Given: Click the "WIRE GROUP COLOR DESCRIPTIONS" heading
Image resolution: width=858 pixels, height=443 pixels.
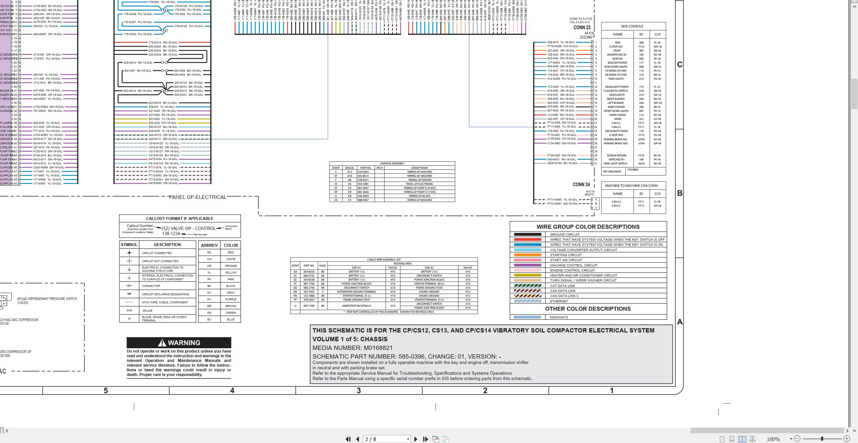Looking at the screenshot, I should pyautogui.click(x=588, y=227).
